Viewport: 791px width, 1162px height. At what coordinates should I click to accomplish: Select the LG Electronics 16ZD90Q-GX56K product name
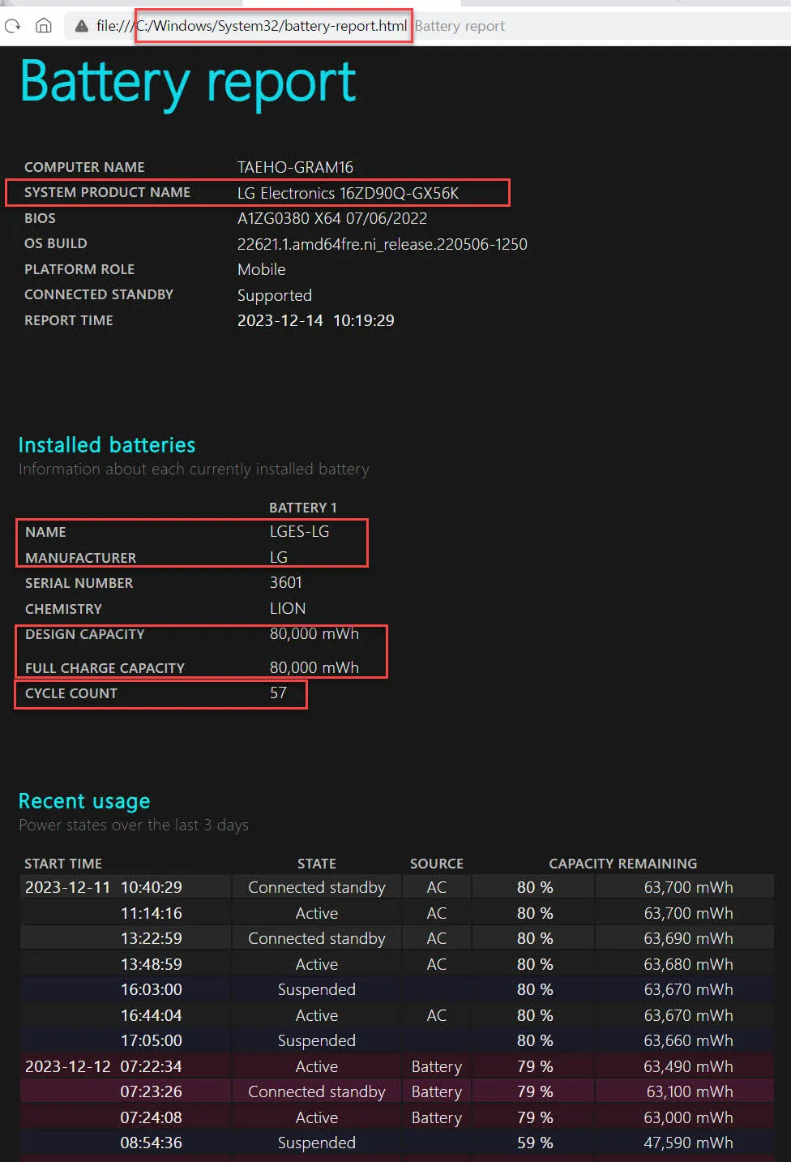[x=348, y=193]
